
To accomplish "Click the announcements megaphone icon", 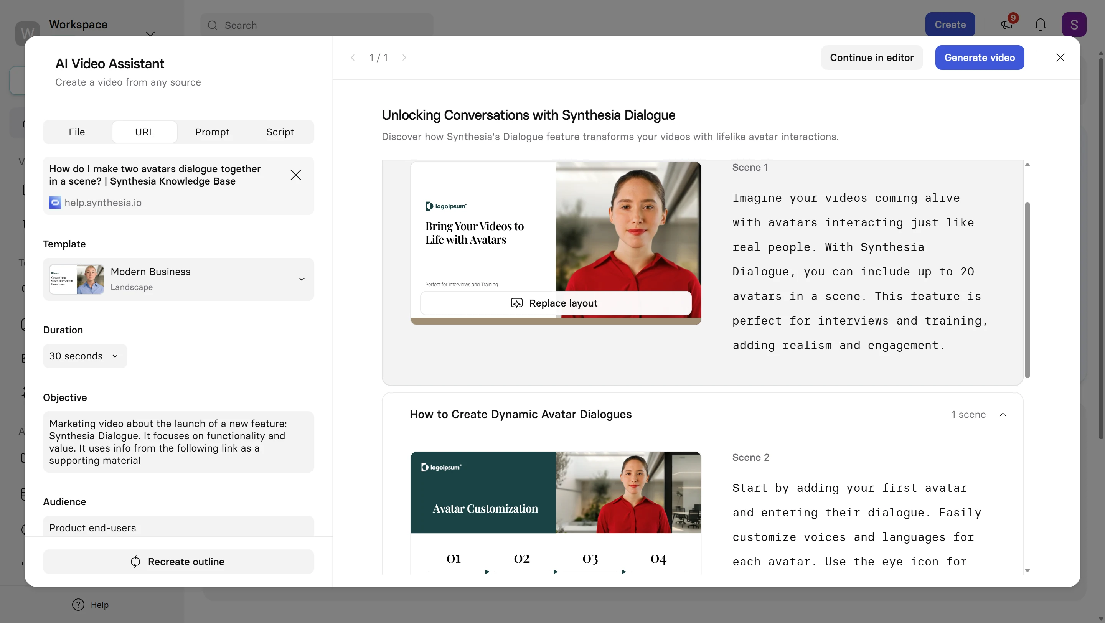I will pos(1006,25).
